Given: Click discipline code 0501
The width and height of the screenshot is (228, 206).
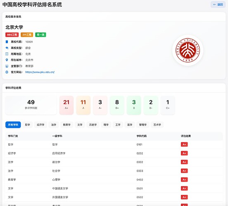Looking at the screenshot, I should pyautogui.click(x=140, y=188).
